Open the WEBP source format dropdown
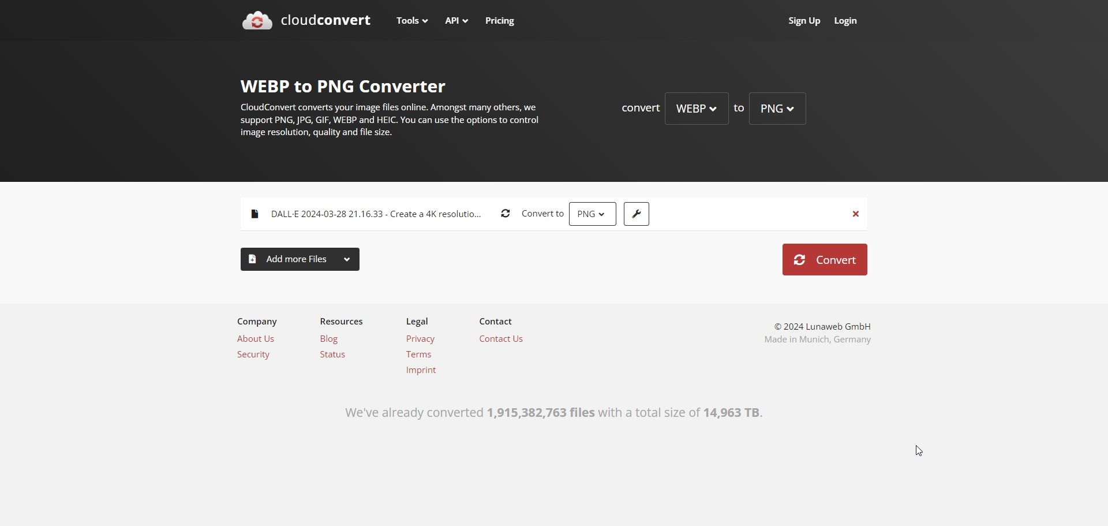 [697, 109]
